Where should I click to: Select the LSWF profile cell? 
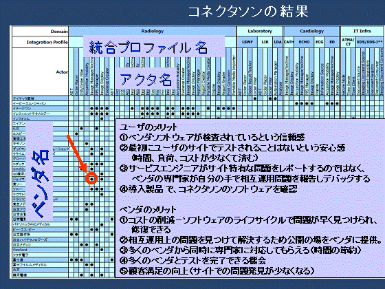coord(247,42)
